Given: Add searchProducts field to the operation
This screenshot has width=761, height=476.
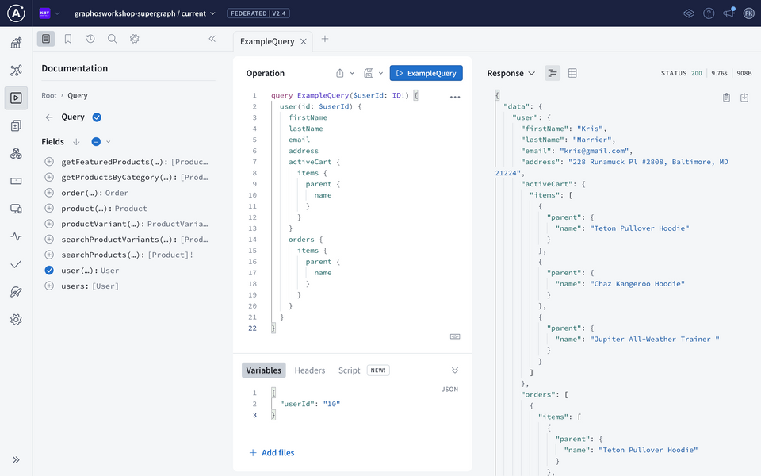Looking at the screenshot, I should click(49, 255).
